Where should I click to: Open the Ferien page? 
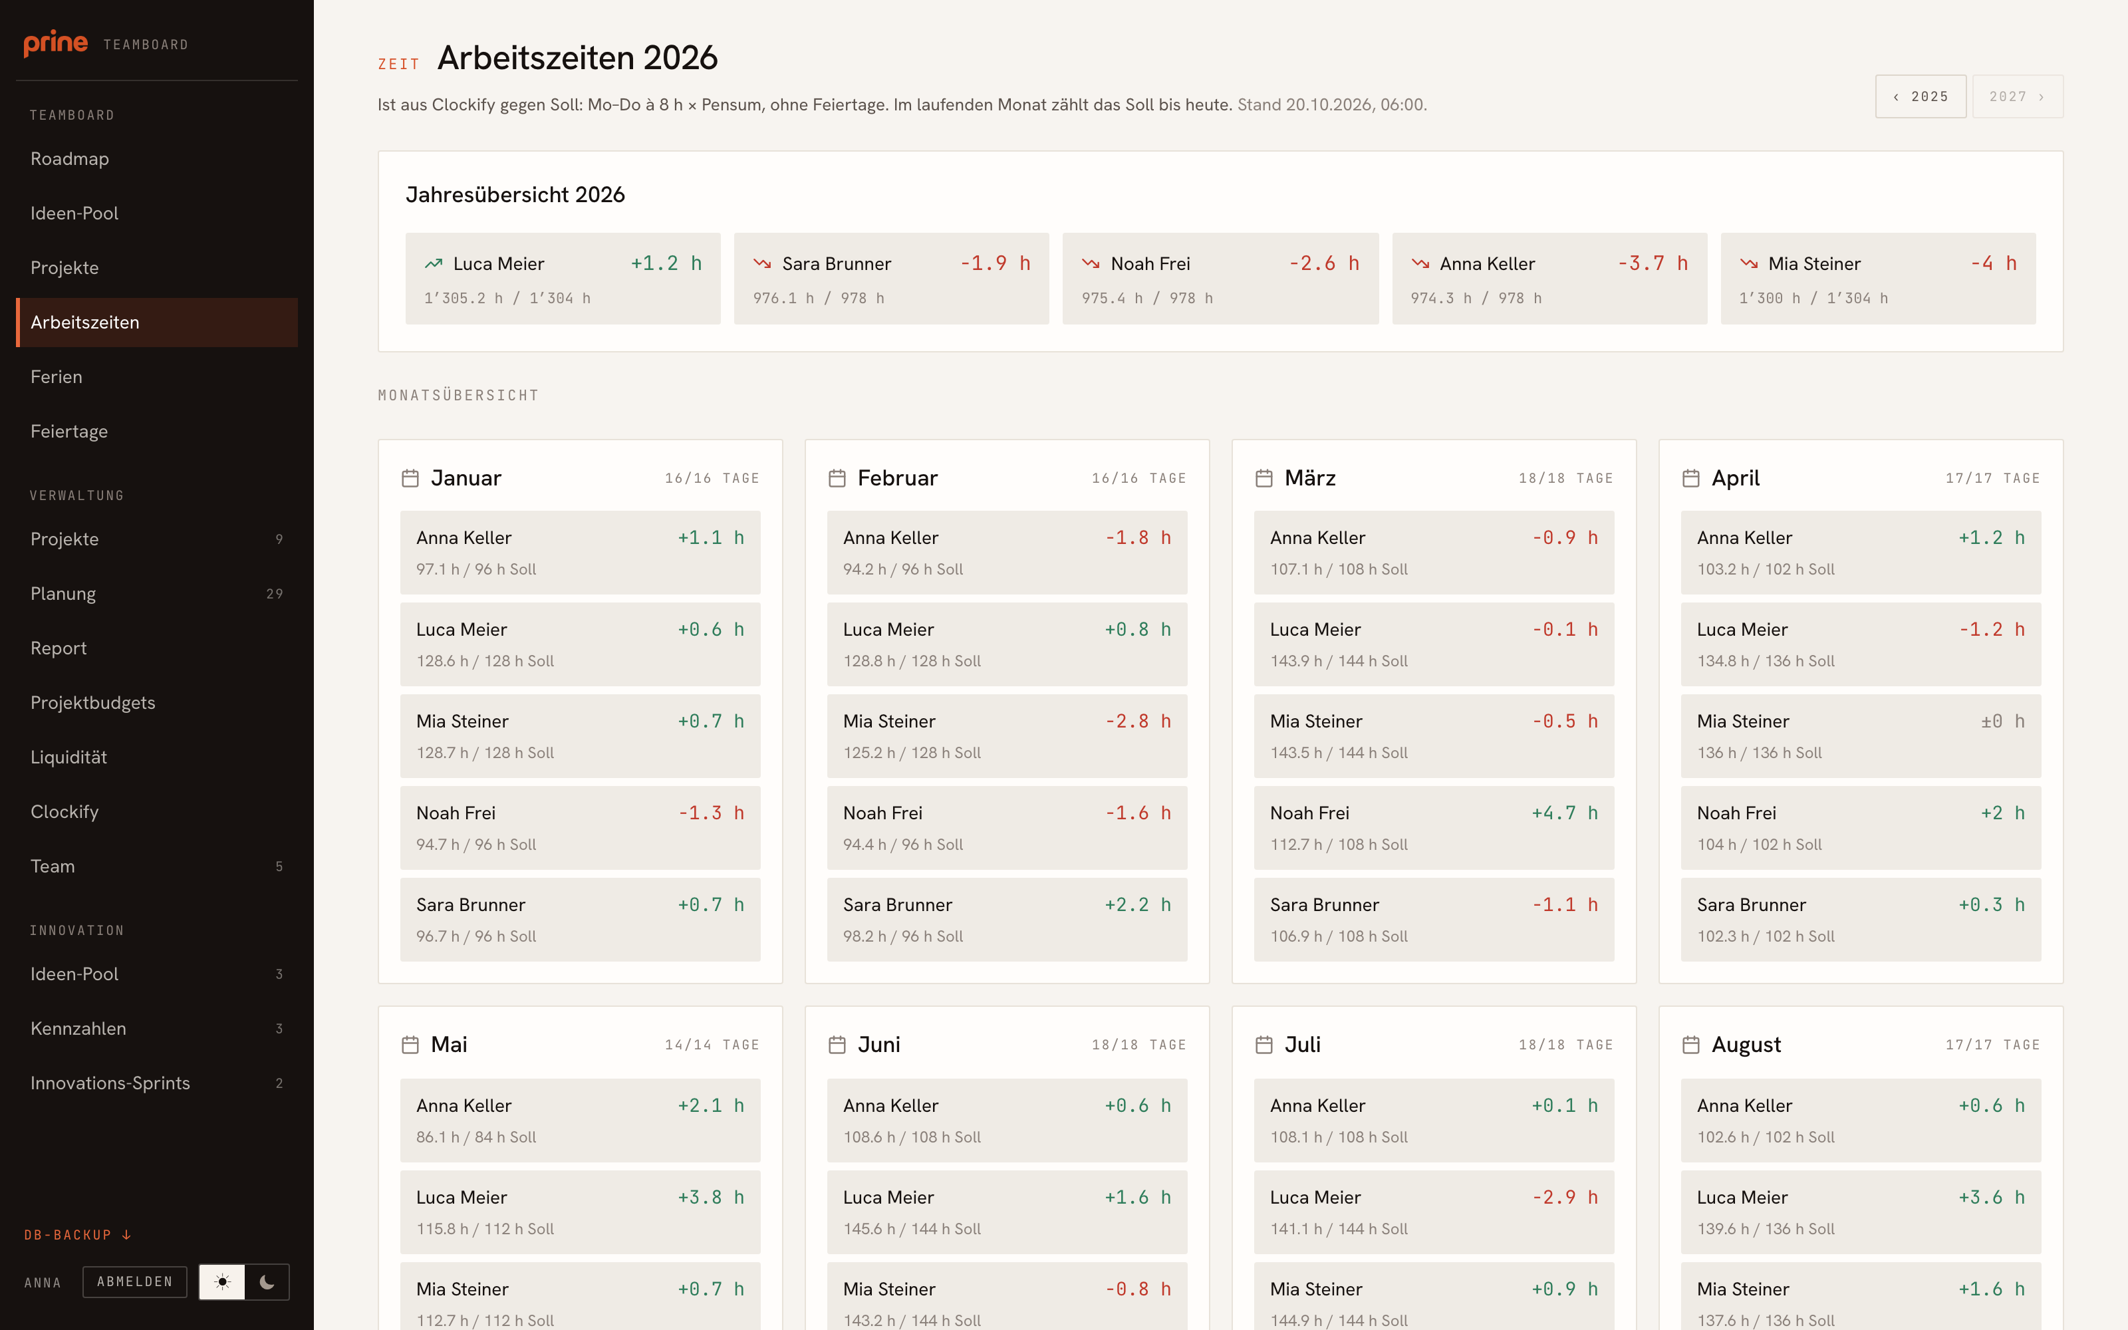coord(156,377)
